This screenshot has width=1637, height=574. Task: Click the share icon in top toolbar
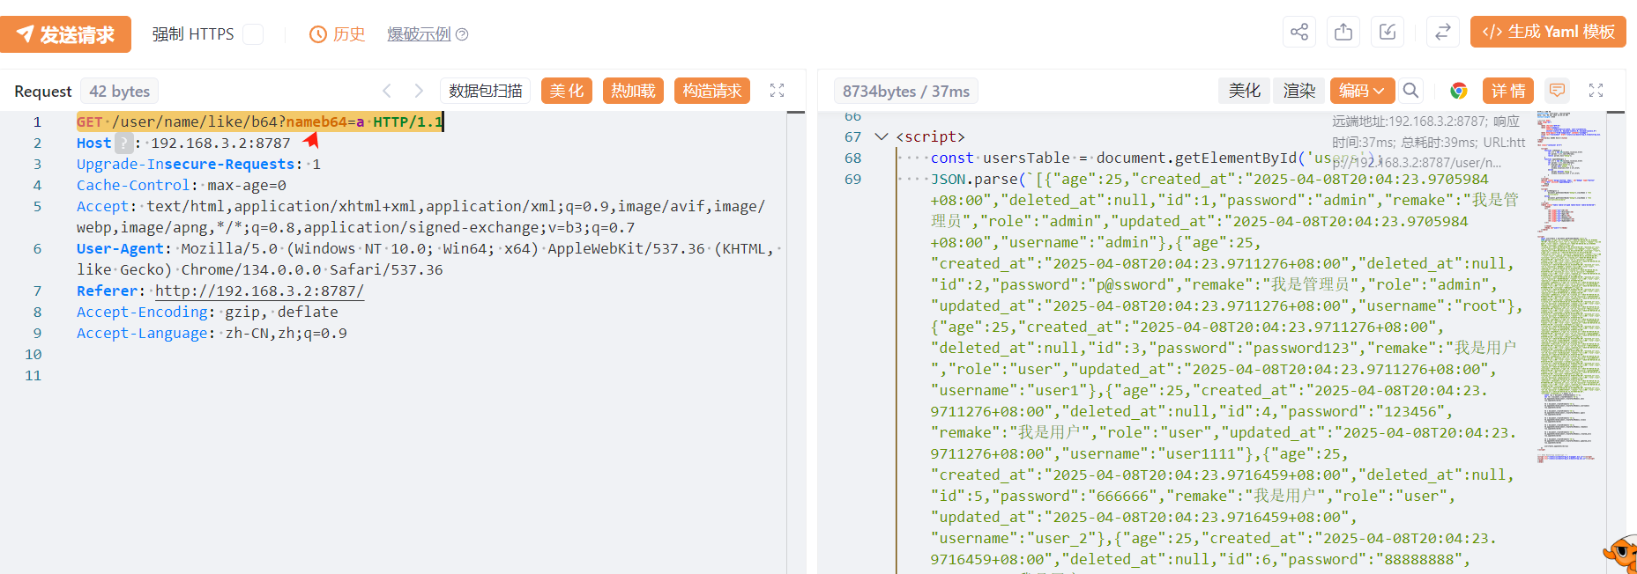1298,33
